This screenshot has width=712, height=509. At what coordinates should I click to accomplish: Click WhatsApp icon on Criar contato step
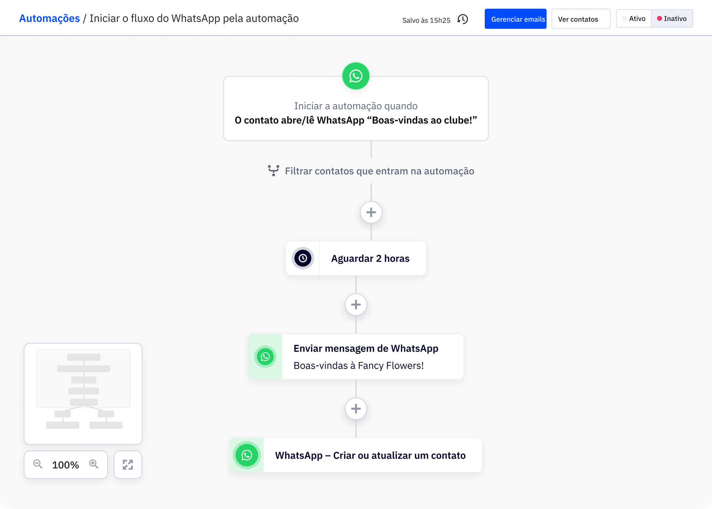[247, 455]
